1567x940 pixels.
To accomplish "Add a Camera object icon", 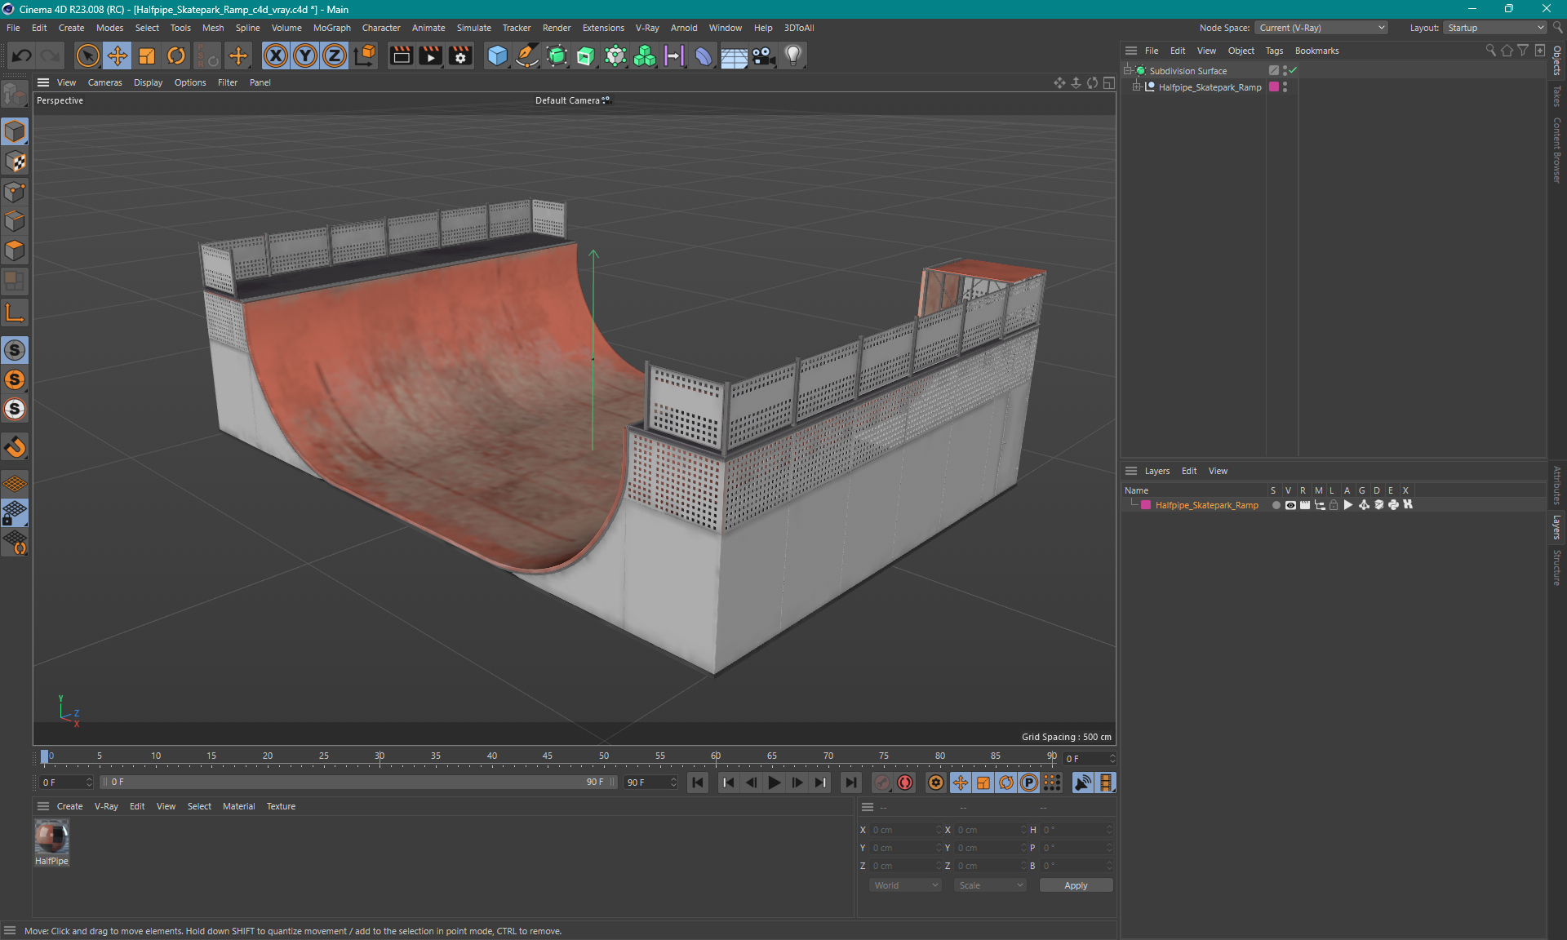I will (763, 55).
